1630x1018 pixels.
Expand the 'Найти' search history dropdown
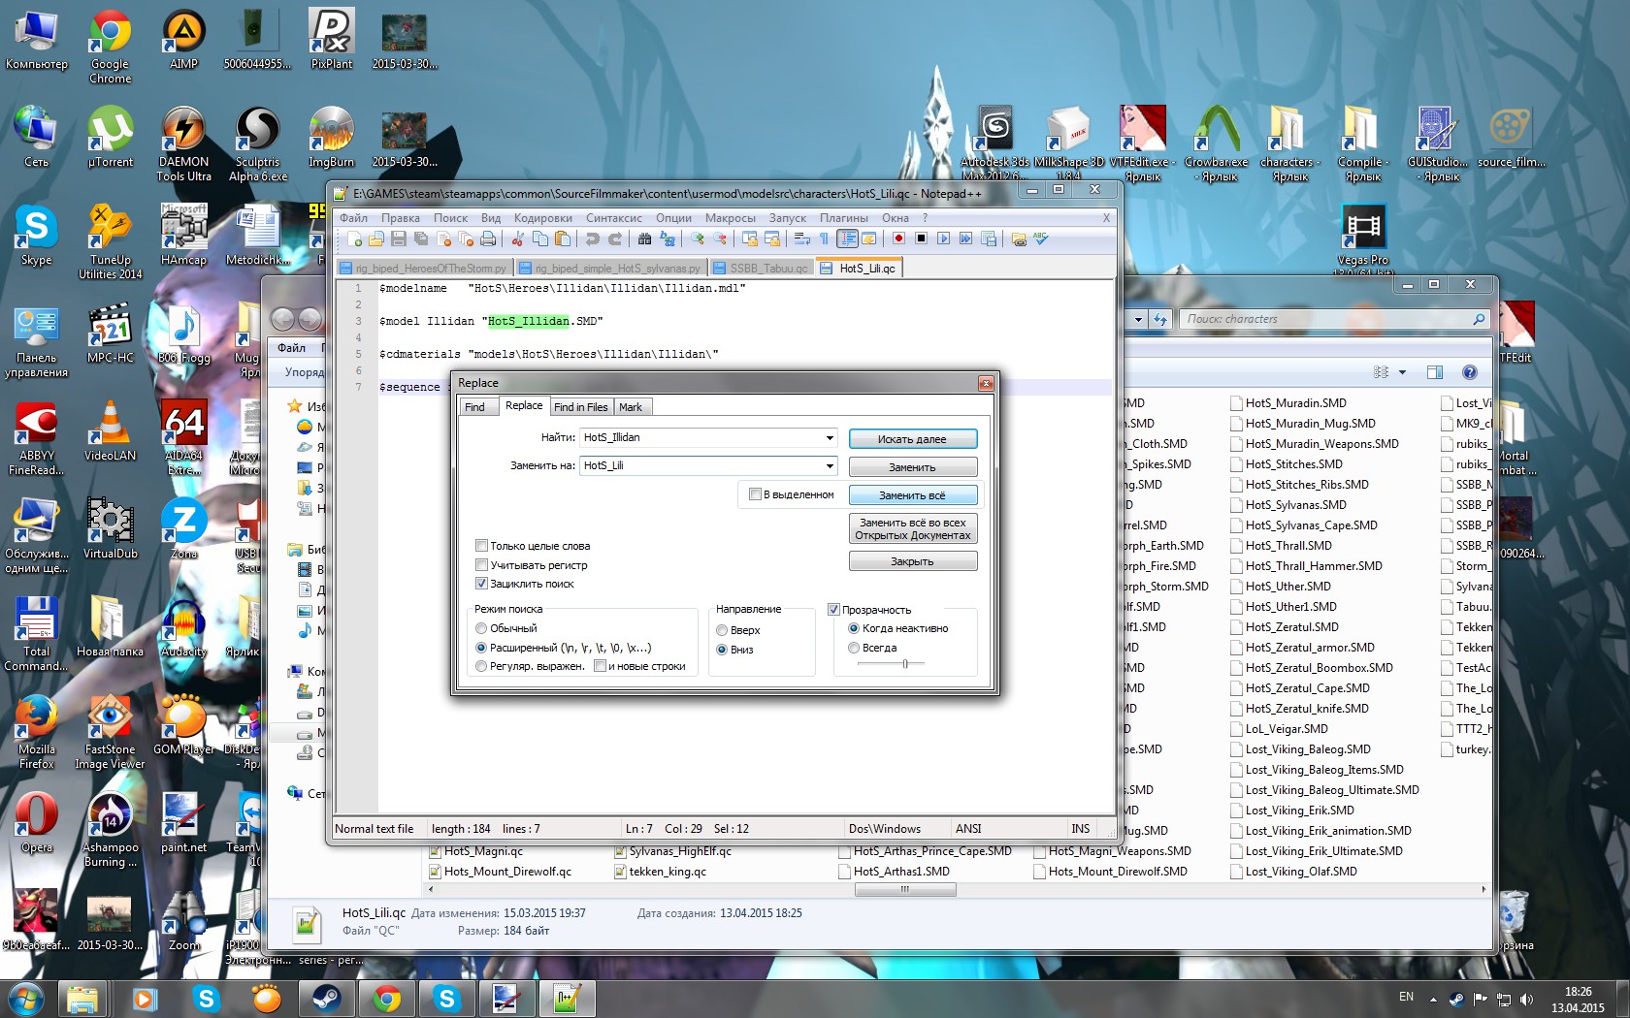pyautogui.click(x=830, y=438)
